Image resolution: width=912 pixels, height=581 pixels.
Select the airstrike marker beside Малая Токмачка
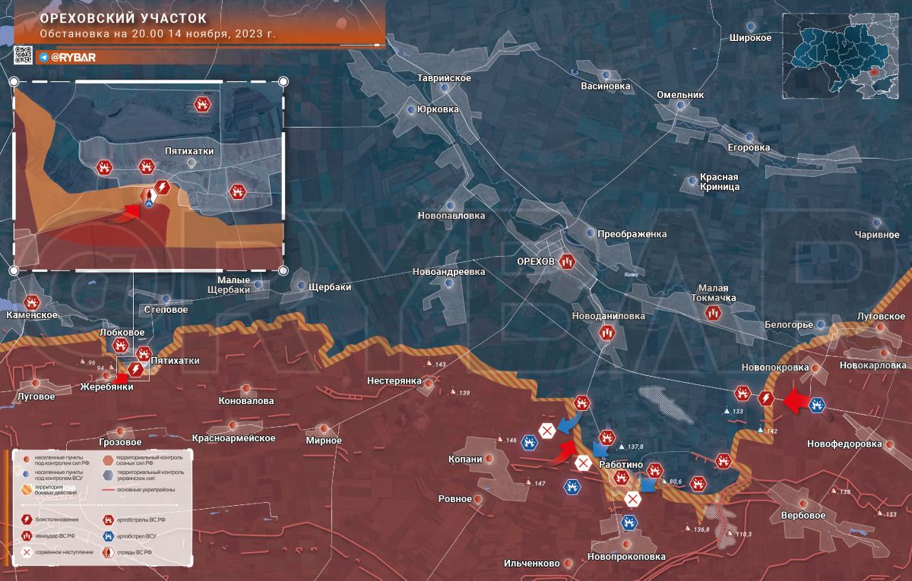(x=712, y=314)
